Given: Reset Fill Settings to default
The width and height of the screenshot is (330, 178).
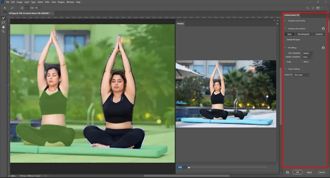Looking at the screenshot, I should pos(323,48).
